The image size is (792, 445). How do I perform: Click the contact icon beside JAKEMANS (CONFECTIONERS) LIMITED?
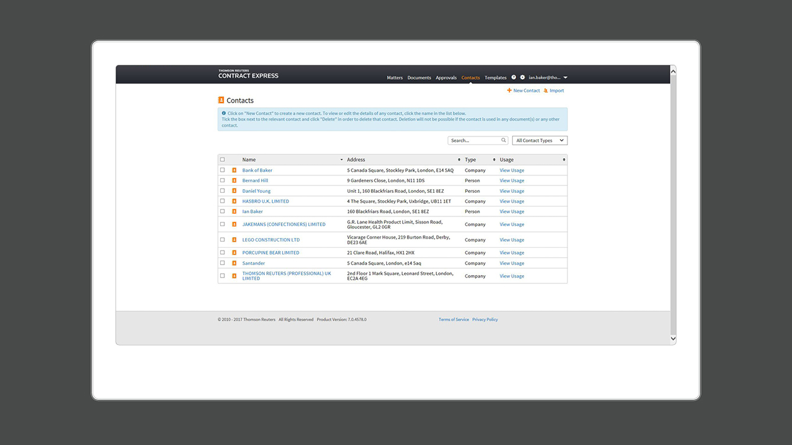pos(235,224)
